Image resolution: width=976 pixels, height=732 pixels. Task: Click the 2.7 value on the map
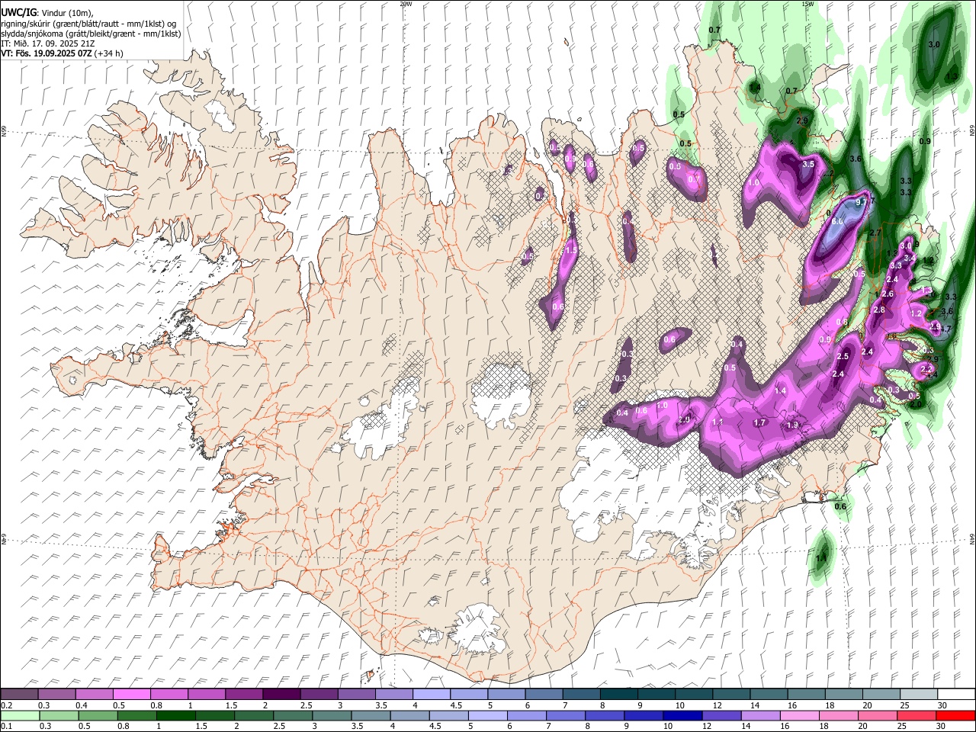(875, 233)
